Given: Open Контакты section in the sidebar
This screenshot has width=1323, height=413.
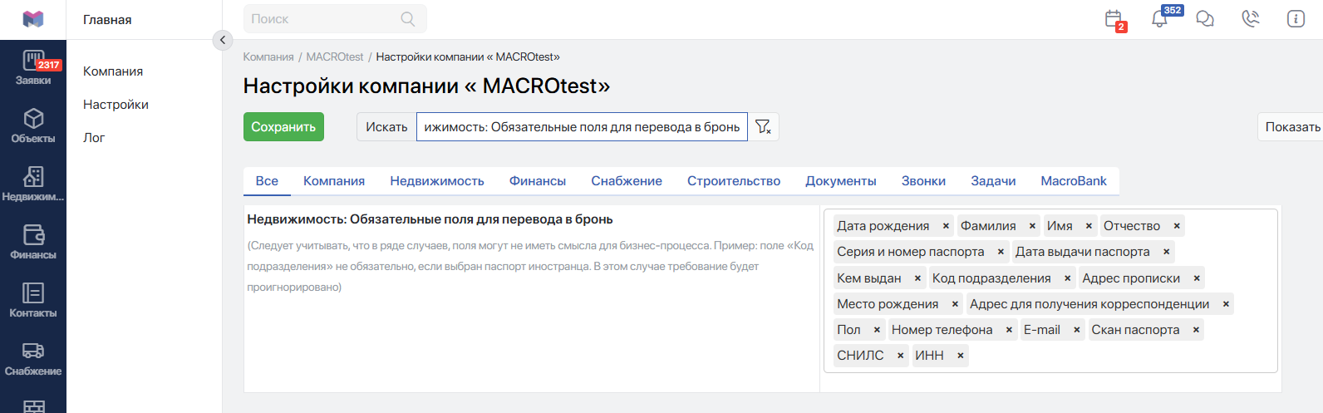Looking at the screenshot, I should [x=33, y=302].
